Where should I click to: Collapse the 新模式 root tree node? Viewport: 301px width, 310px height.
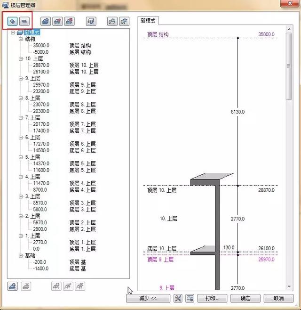coord(13,33)
